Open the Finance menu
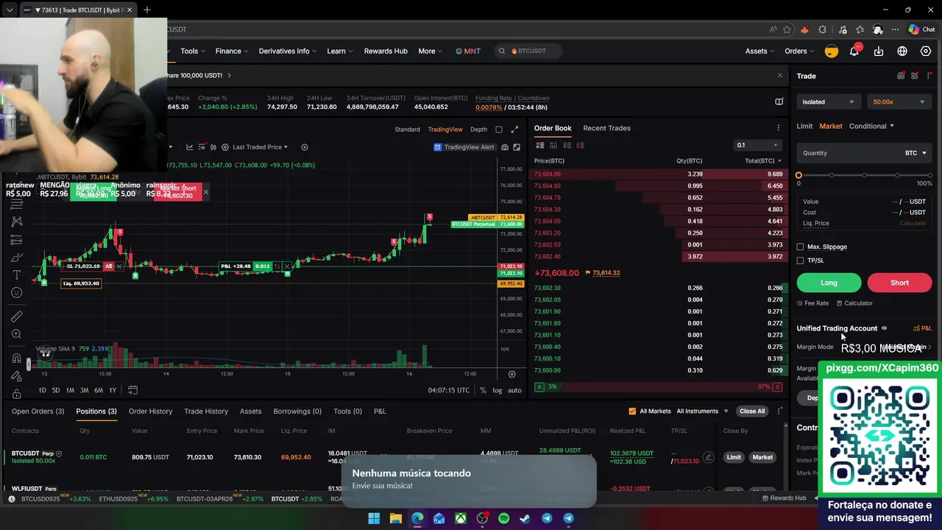 click(x=233, y=51)
